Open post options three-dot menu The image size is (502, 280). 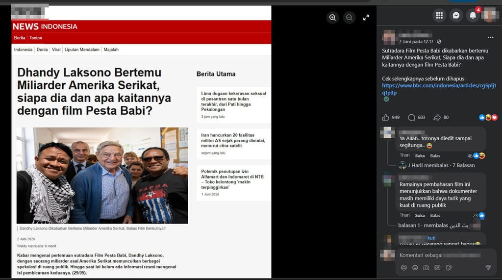point(490,37)
